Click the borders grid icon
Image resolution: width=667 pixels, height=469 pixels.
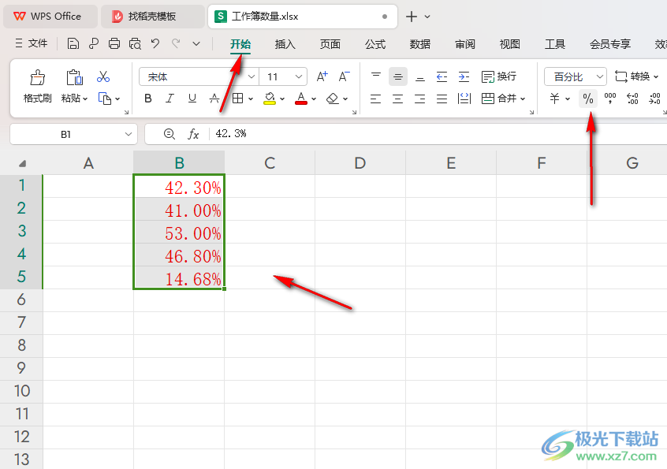click(x=238, y=99)
